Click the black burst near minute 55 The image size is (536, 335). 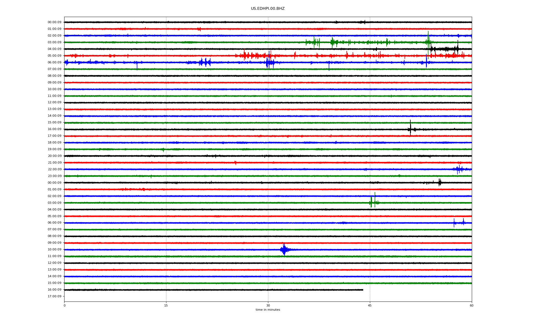439,183
